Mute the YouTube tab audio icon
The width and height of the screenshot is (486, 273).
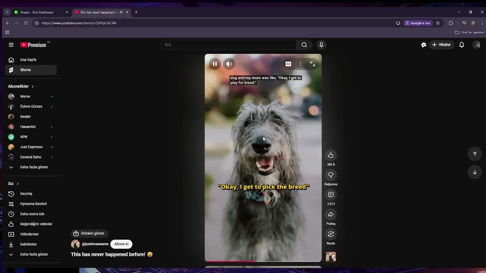121,12
